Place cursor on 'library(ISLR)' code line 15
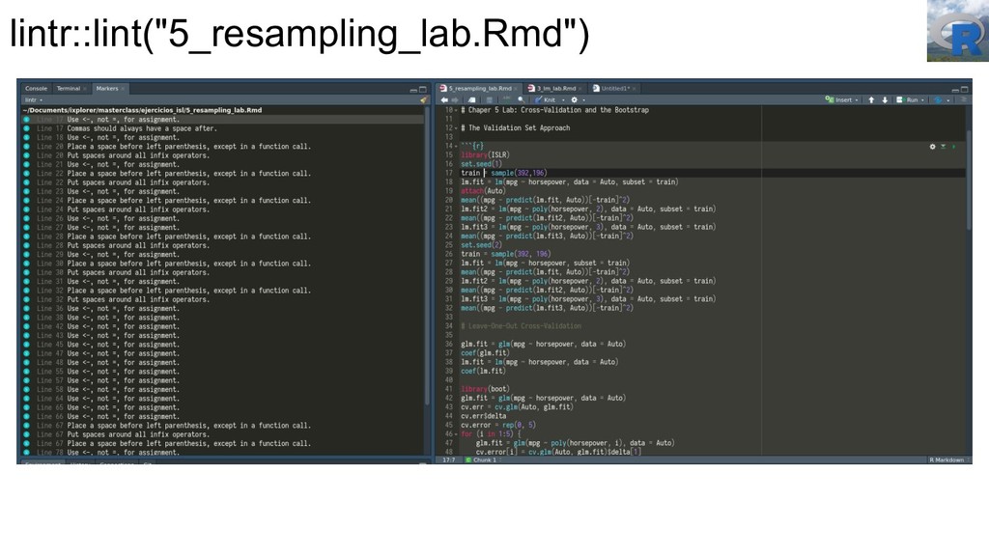 tap(485, 155)
